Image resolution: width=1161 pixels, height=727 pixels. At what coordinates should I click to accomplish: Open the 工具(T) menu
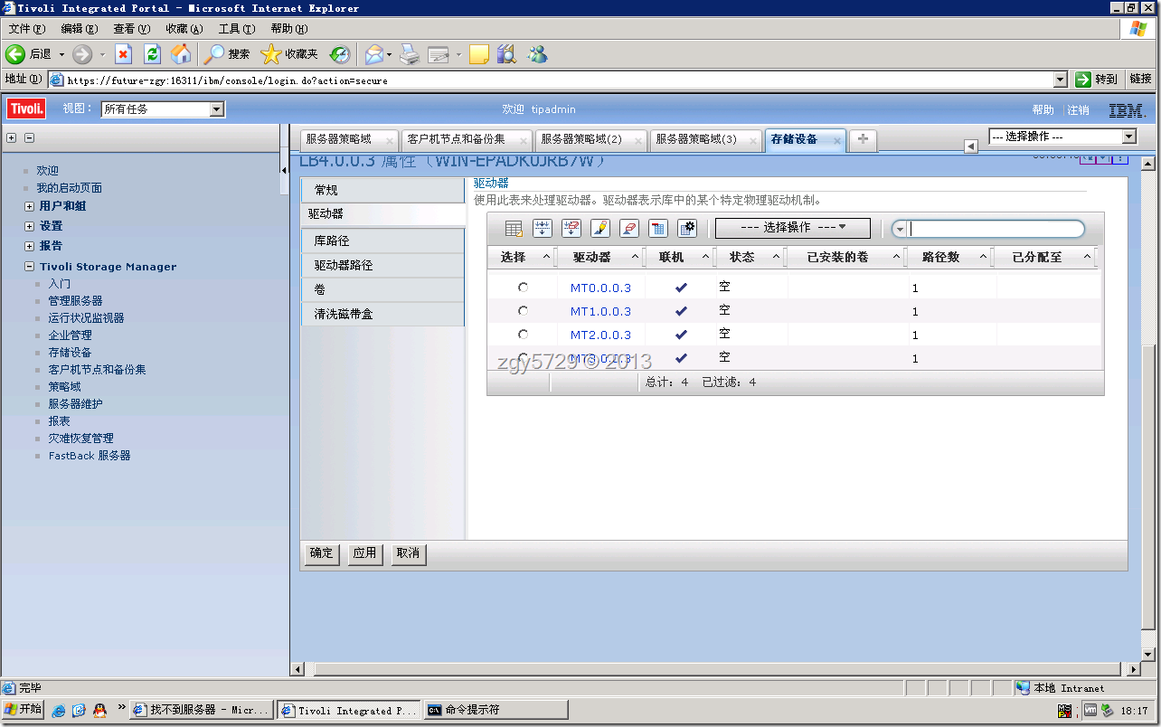click(237, 29)
